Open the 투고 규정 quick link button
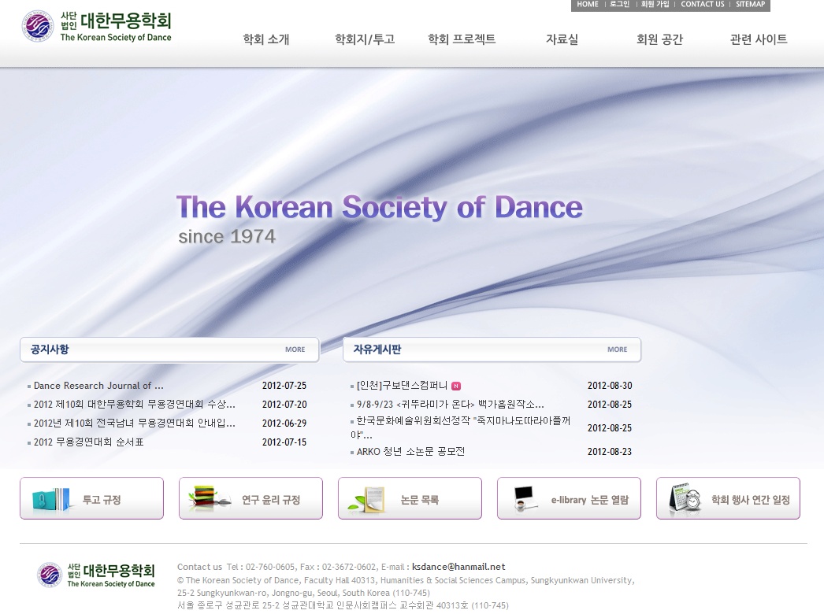Image resolution: width=824 pixels, height=614 pixels. click(92, 498)
